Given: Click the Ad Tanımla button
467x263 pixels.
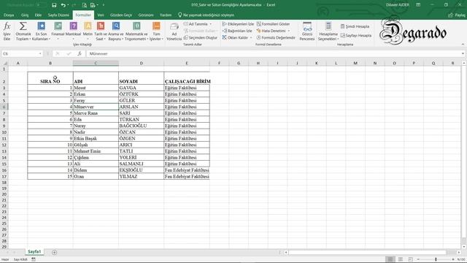Looking at the screenshot, I should [196, 24].
